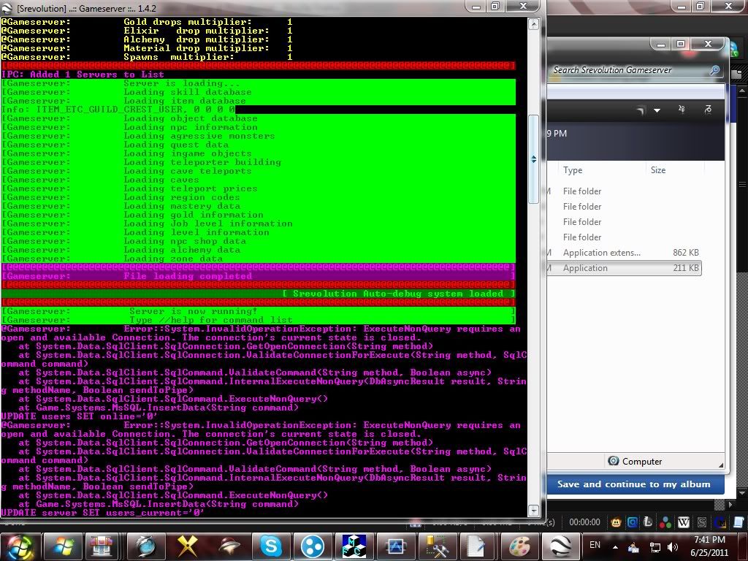748x561 pixels.
Task: Click the rightmost symbol icon in Explorer toolbar
Action: pyautogui.click(x=708, y=110)
